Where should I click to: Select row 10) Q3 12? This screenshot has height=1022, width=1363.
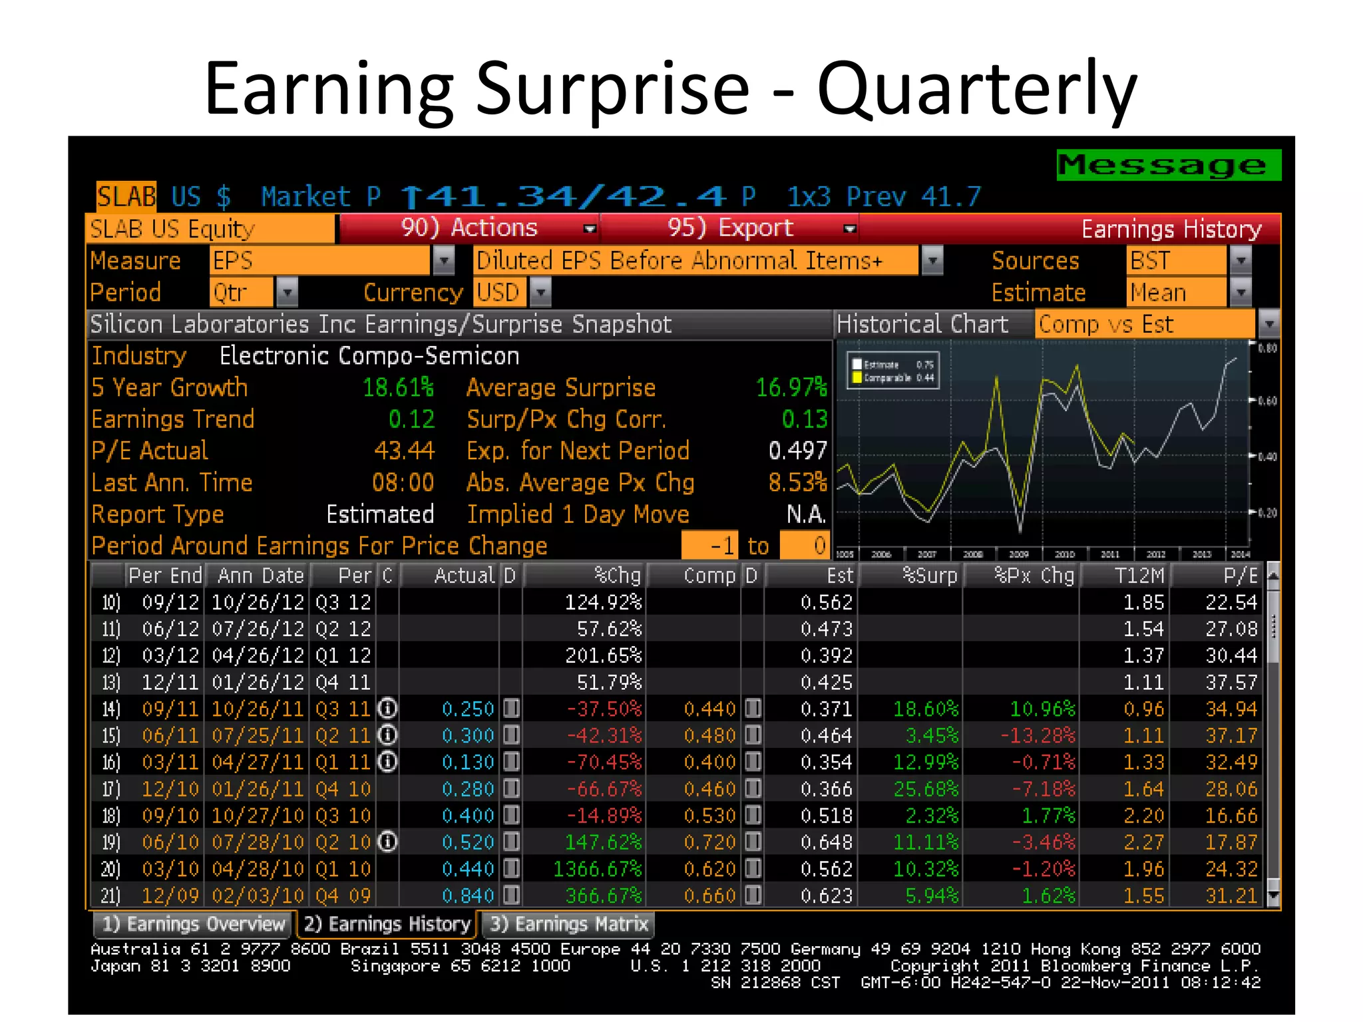click(x=678, y=602)
